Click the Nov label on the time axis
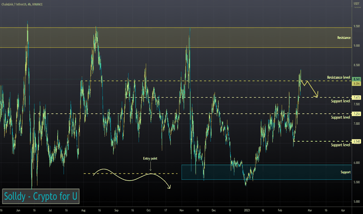363x214 pixels. (181, 210)
